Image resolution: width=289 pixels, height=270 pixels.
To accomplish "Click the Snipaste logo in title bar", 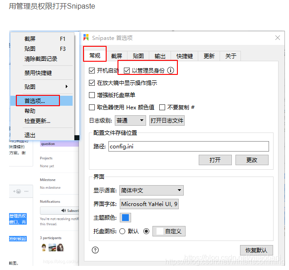I will pyautogui.click(x=86, y=37).
